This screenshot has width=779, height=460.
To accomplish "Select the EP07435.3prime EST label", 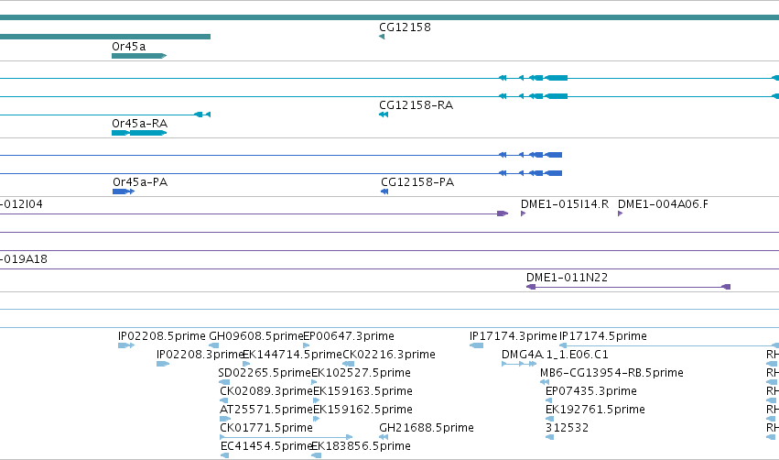I will 590,391.
